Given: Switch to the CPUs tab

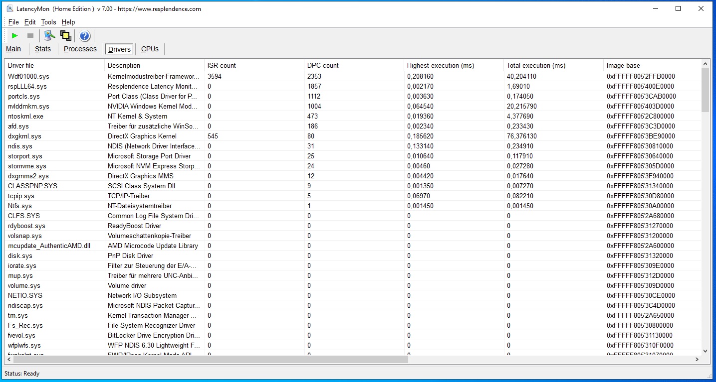Looking at the screenshot, I should (x=150, y=49).
